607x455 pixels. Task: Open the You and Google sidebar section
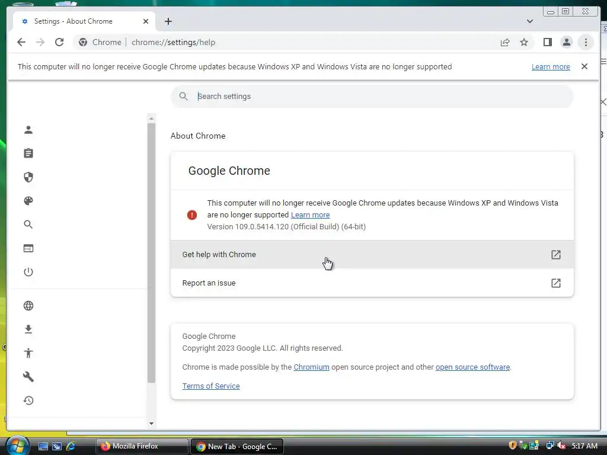[28, 130]
